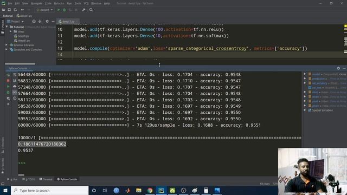
Task: Click collapse all icon in Project panel
Action: click(x=40, y=22)
